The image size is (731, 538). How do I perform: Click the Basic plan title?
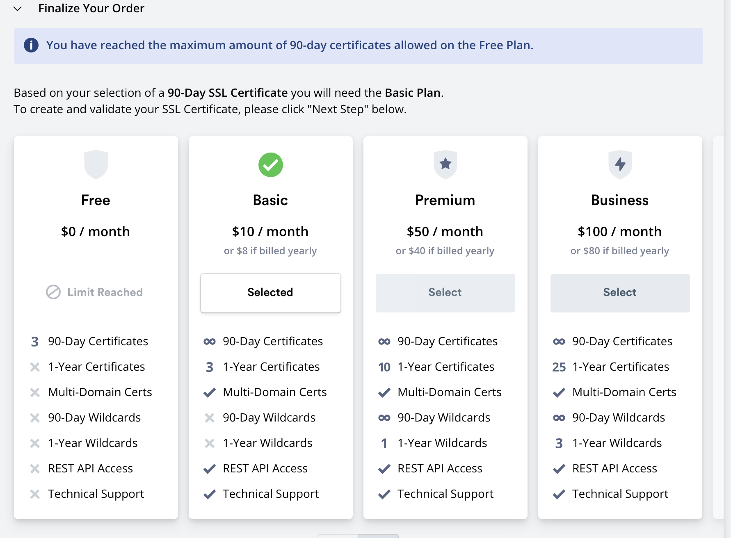pyautogui.click(x=270, y=200)
